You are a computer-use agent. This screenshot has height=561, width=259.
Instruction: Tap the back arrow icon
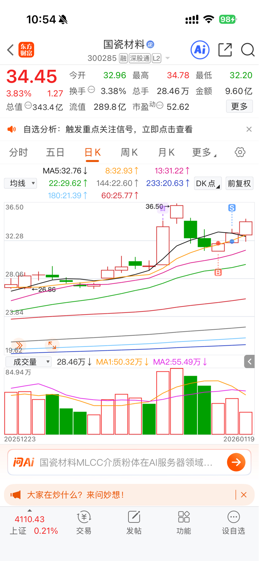10,50
